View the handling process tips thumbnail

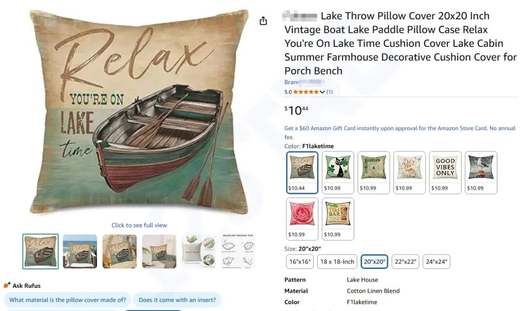tap(238, 251)
